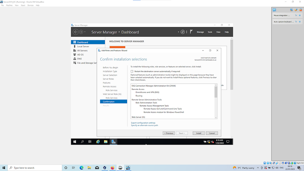Click the host Cortana circle icon

[66, 168]
